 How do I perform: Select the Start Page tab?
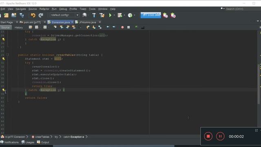coord(7,22)
